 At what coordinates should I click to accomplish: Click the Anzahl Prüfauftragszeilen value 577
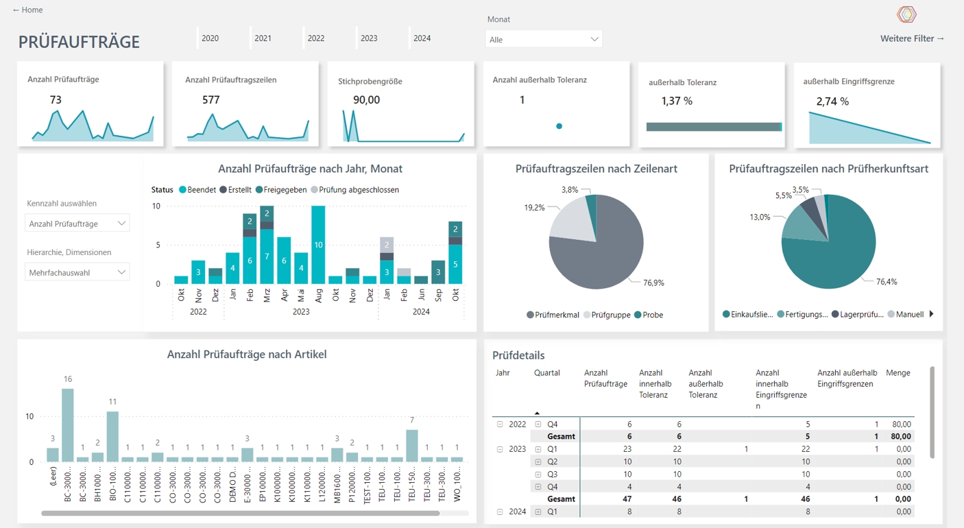211,99
